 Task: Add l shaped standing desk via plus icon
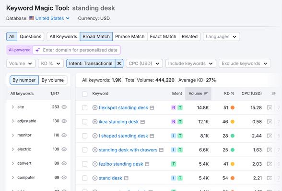(95, 136)
